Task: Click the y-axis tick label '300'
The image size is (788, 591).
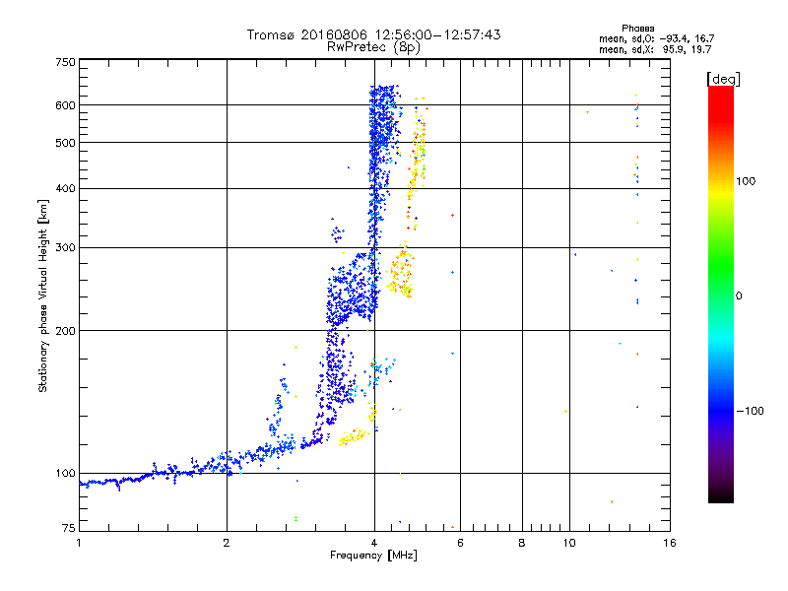Action: pos(65,248)
